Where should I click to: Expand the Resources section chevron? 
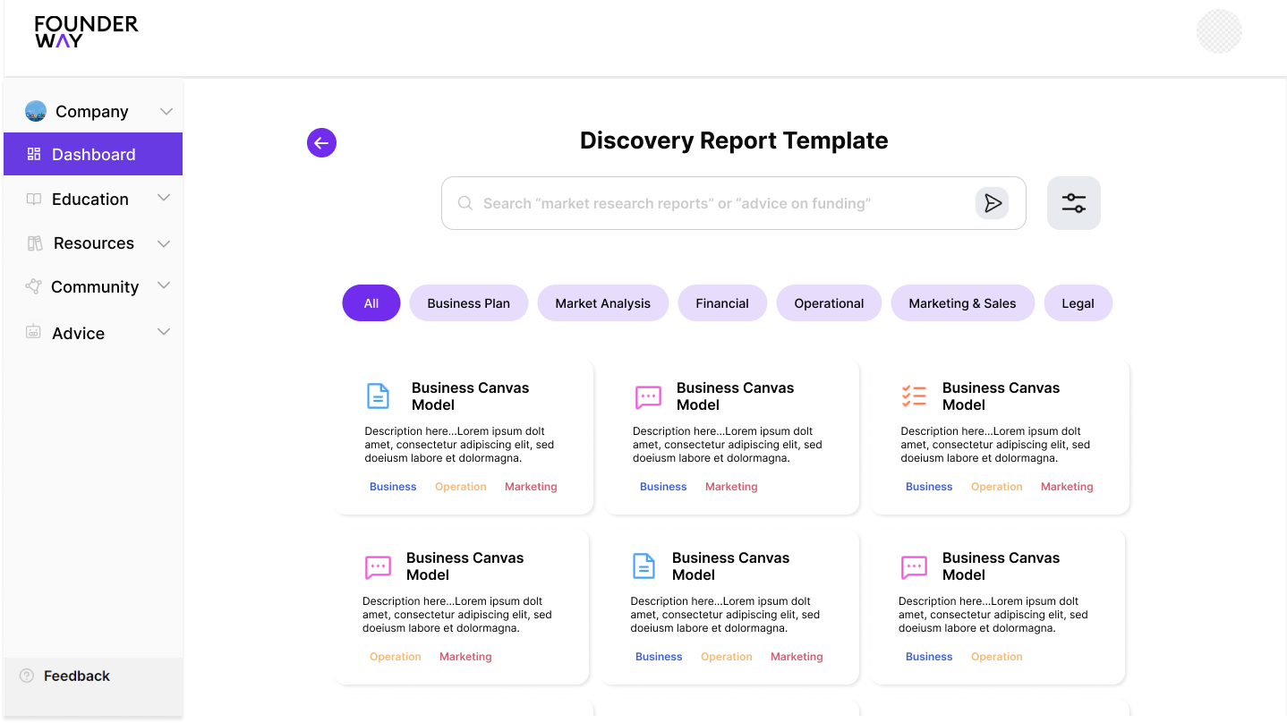pos(164,243)
